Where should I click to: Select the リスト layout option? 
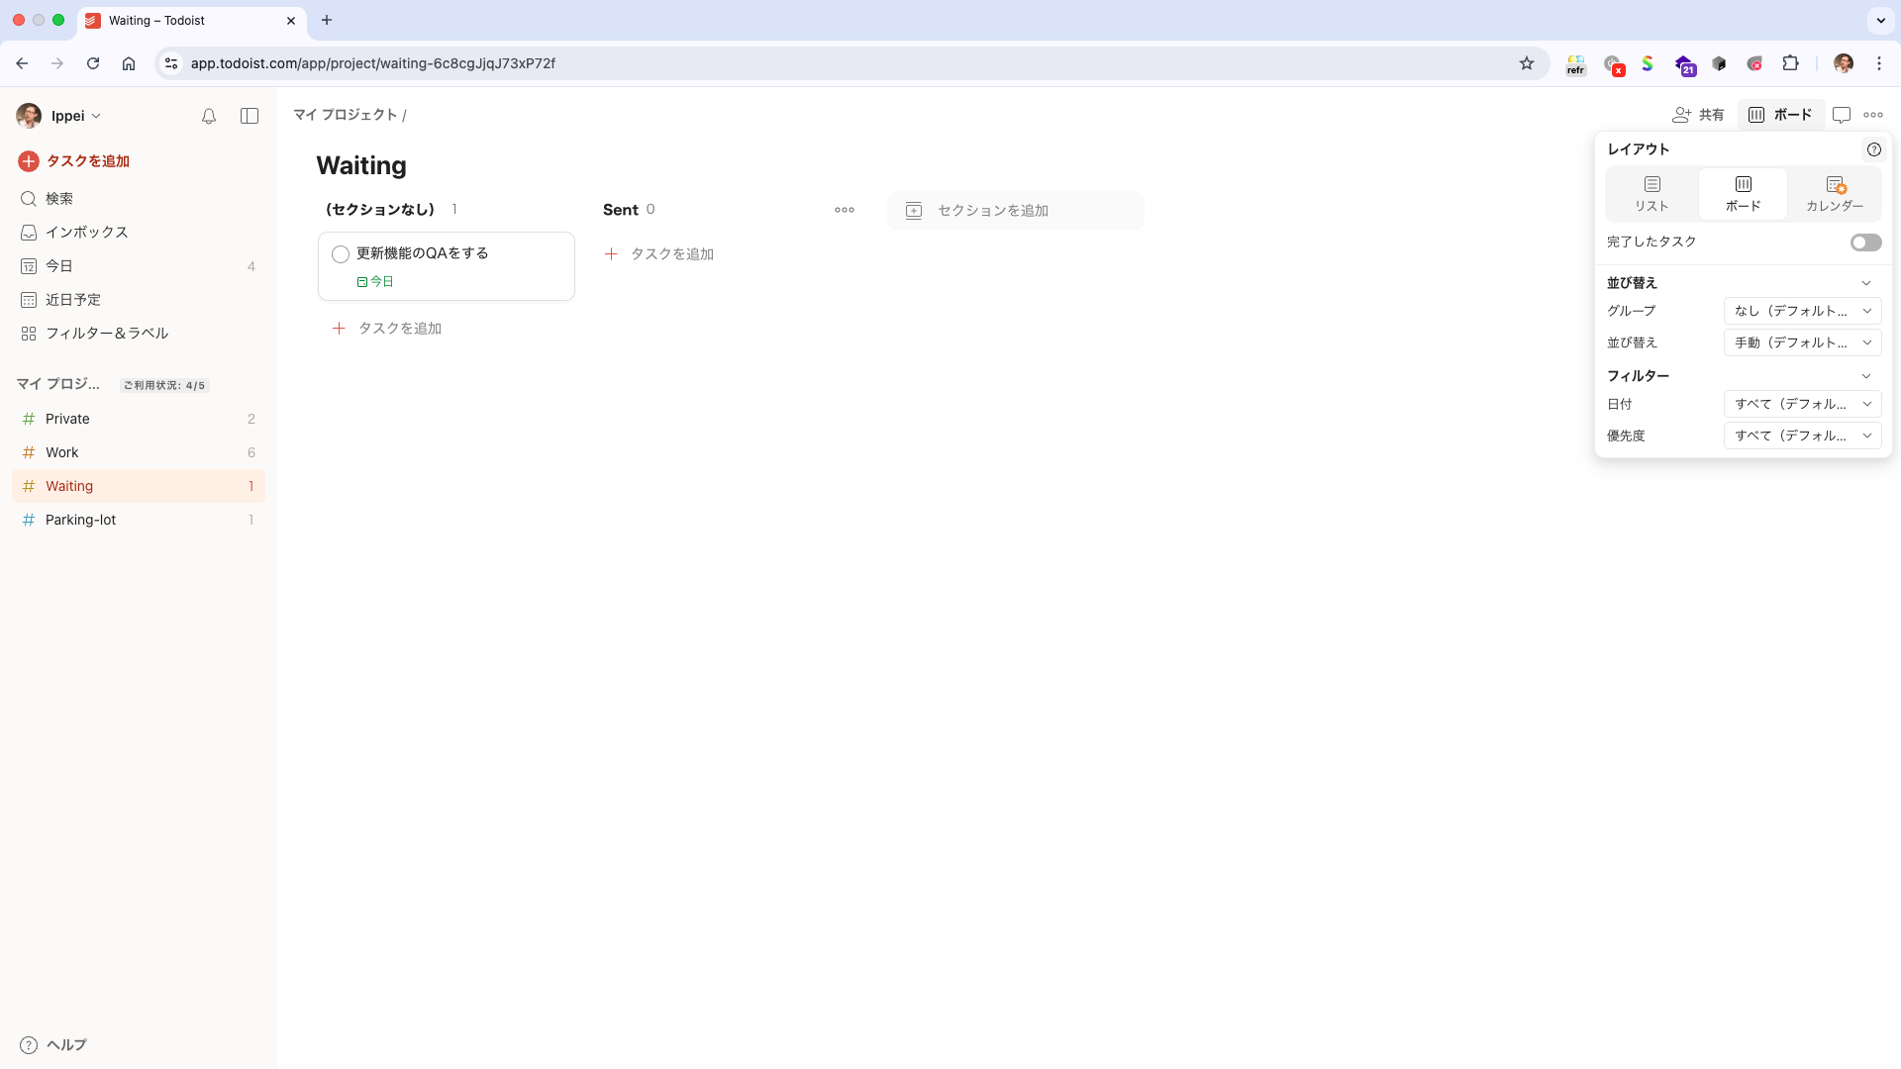(1651, 194)
